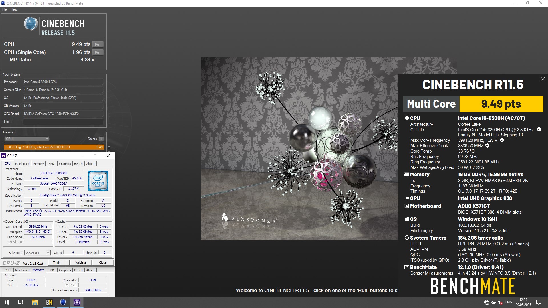
Task: Switch to Cinebench in the taskbar
Action: [x=63, y=302]
